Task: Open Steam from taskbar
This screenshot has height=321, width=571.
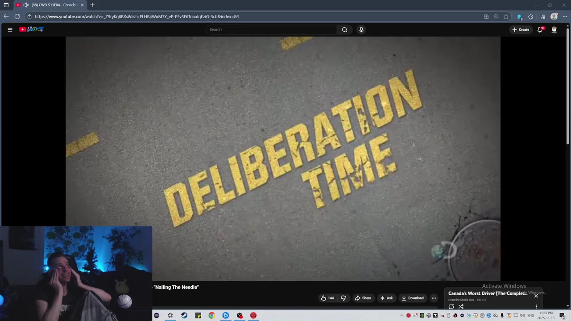Action: click(184, 315)
